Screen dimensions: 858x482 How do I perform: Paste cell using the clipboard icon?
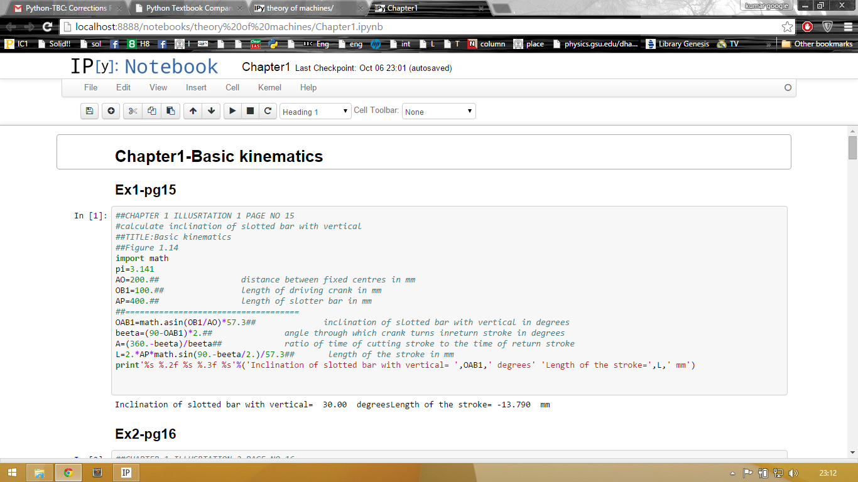[170, 111]
